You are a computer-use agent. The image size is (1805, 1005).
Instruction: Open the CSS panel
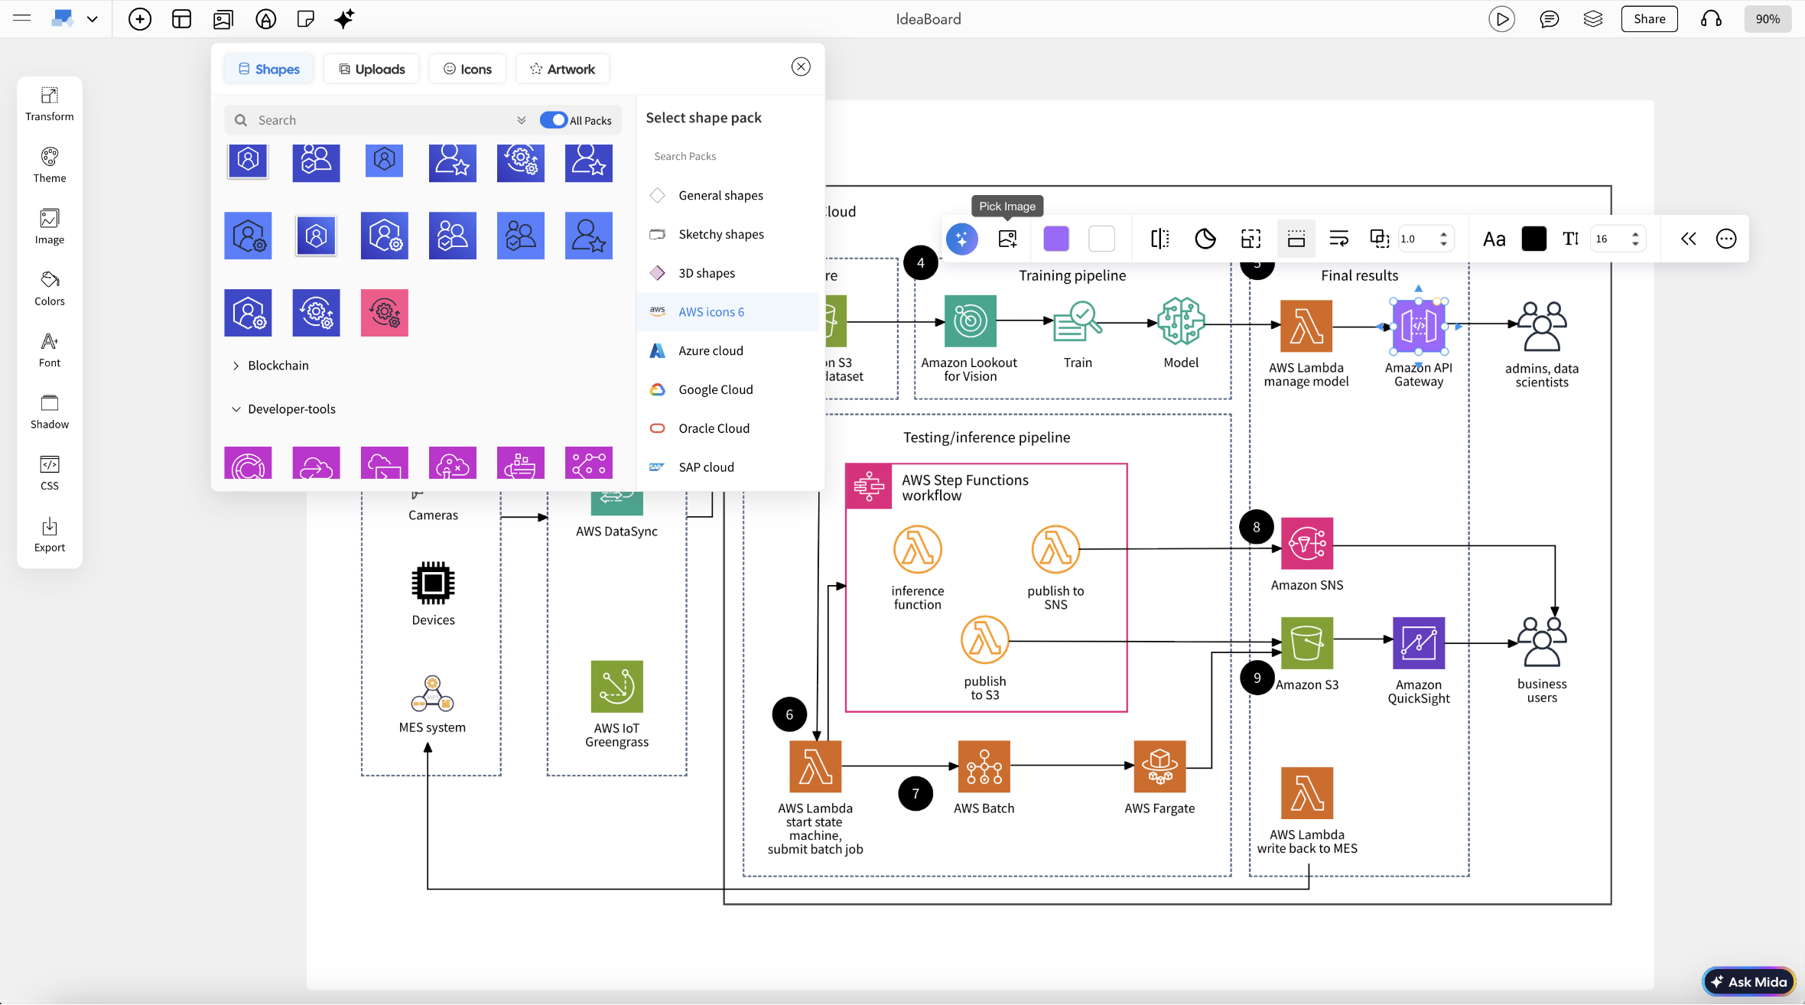coord(50,473)
